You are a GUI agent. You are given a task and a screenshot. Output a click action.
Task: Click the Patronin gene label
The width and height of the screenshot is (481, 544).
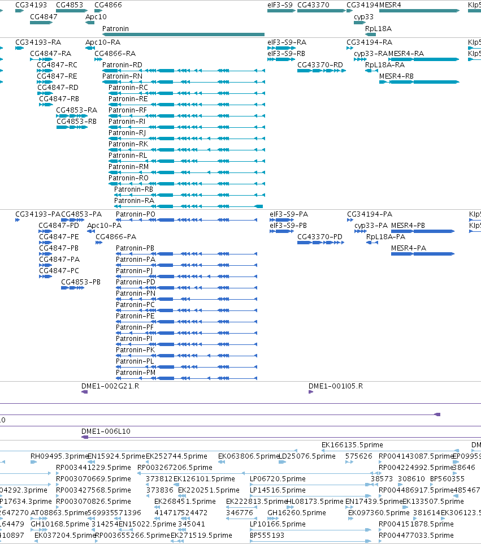tap(115, 29)
